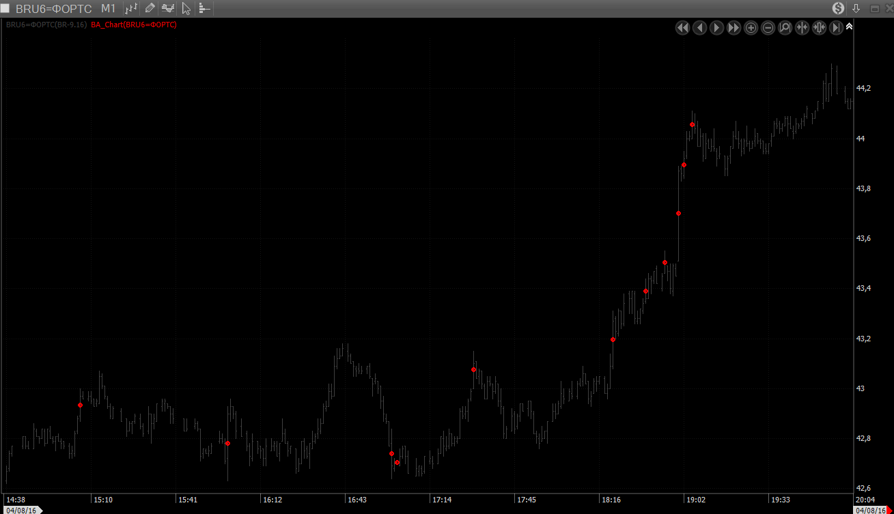Open the M1 timeframe selector
This screenshot has width=894, height=514.
pos(108,8)
